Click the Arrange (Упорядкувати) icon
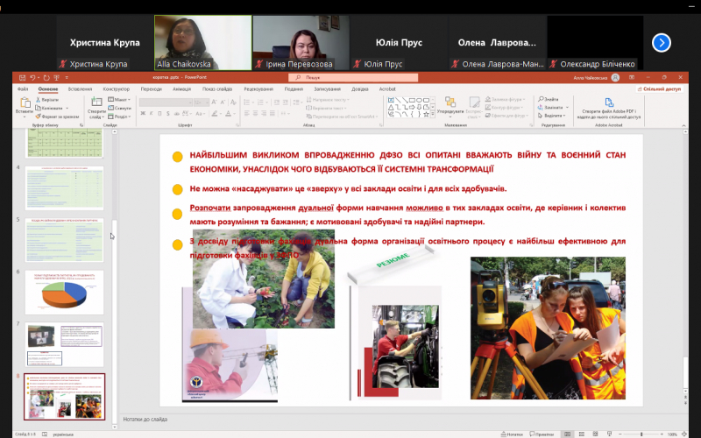Screen dimensions: 701x438 [x=450, y=102]
